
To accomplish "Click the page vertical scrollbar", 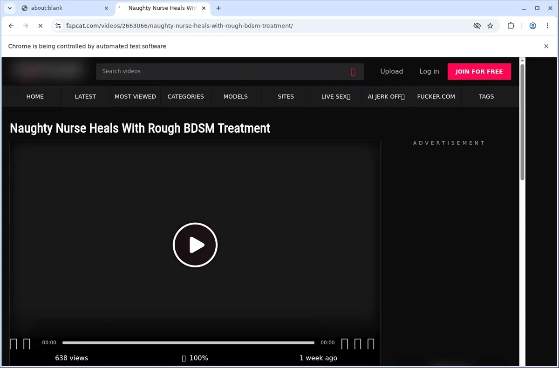I will [x=522, y=122].
